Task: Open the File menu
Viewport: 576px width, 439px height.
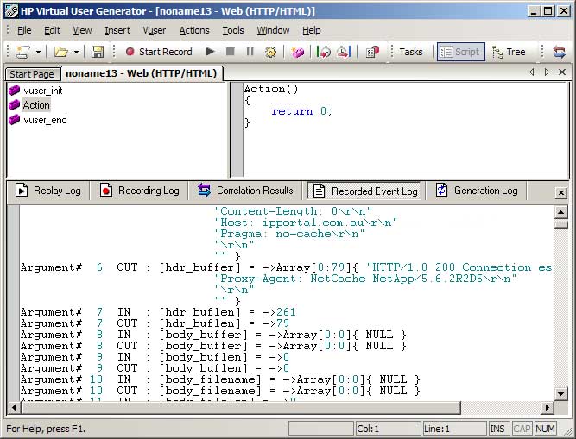Action: click(24, 30)
